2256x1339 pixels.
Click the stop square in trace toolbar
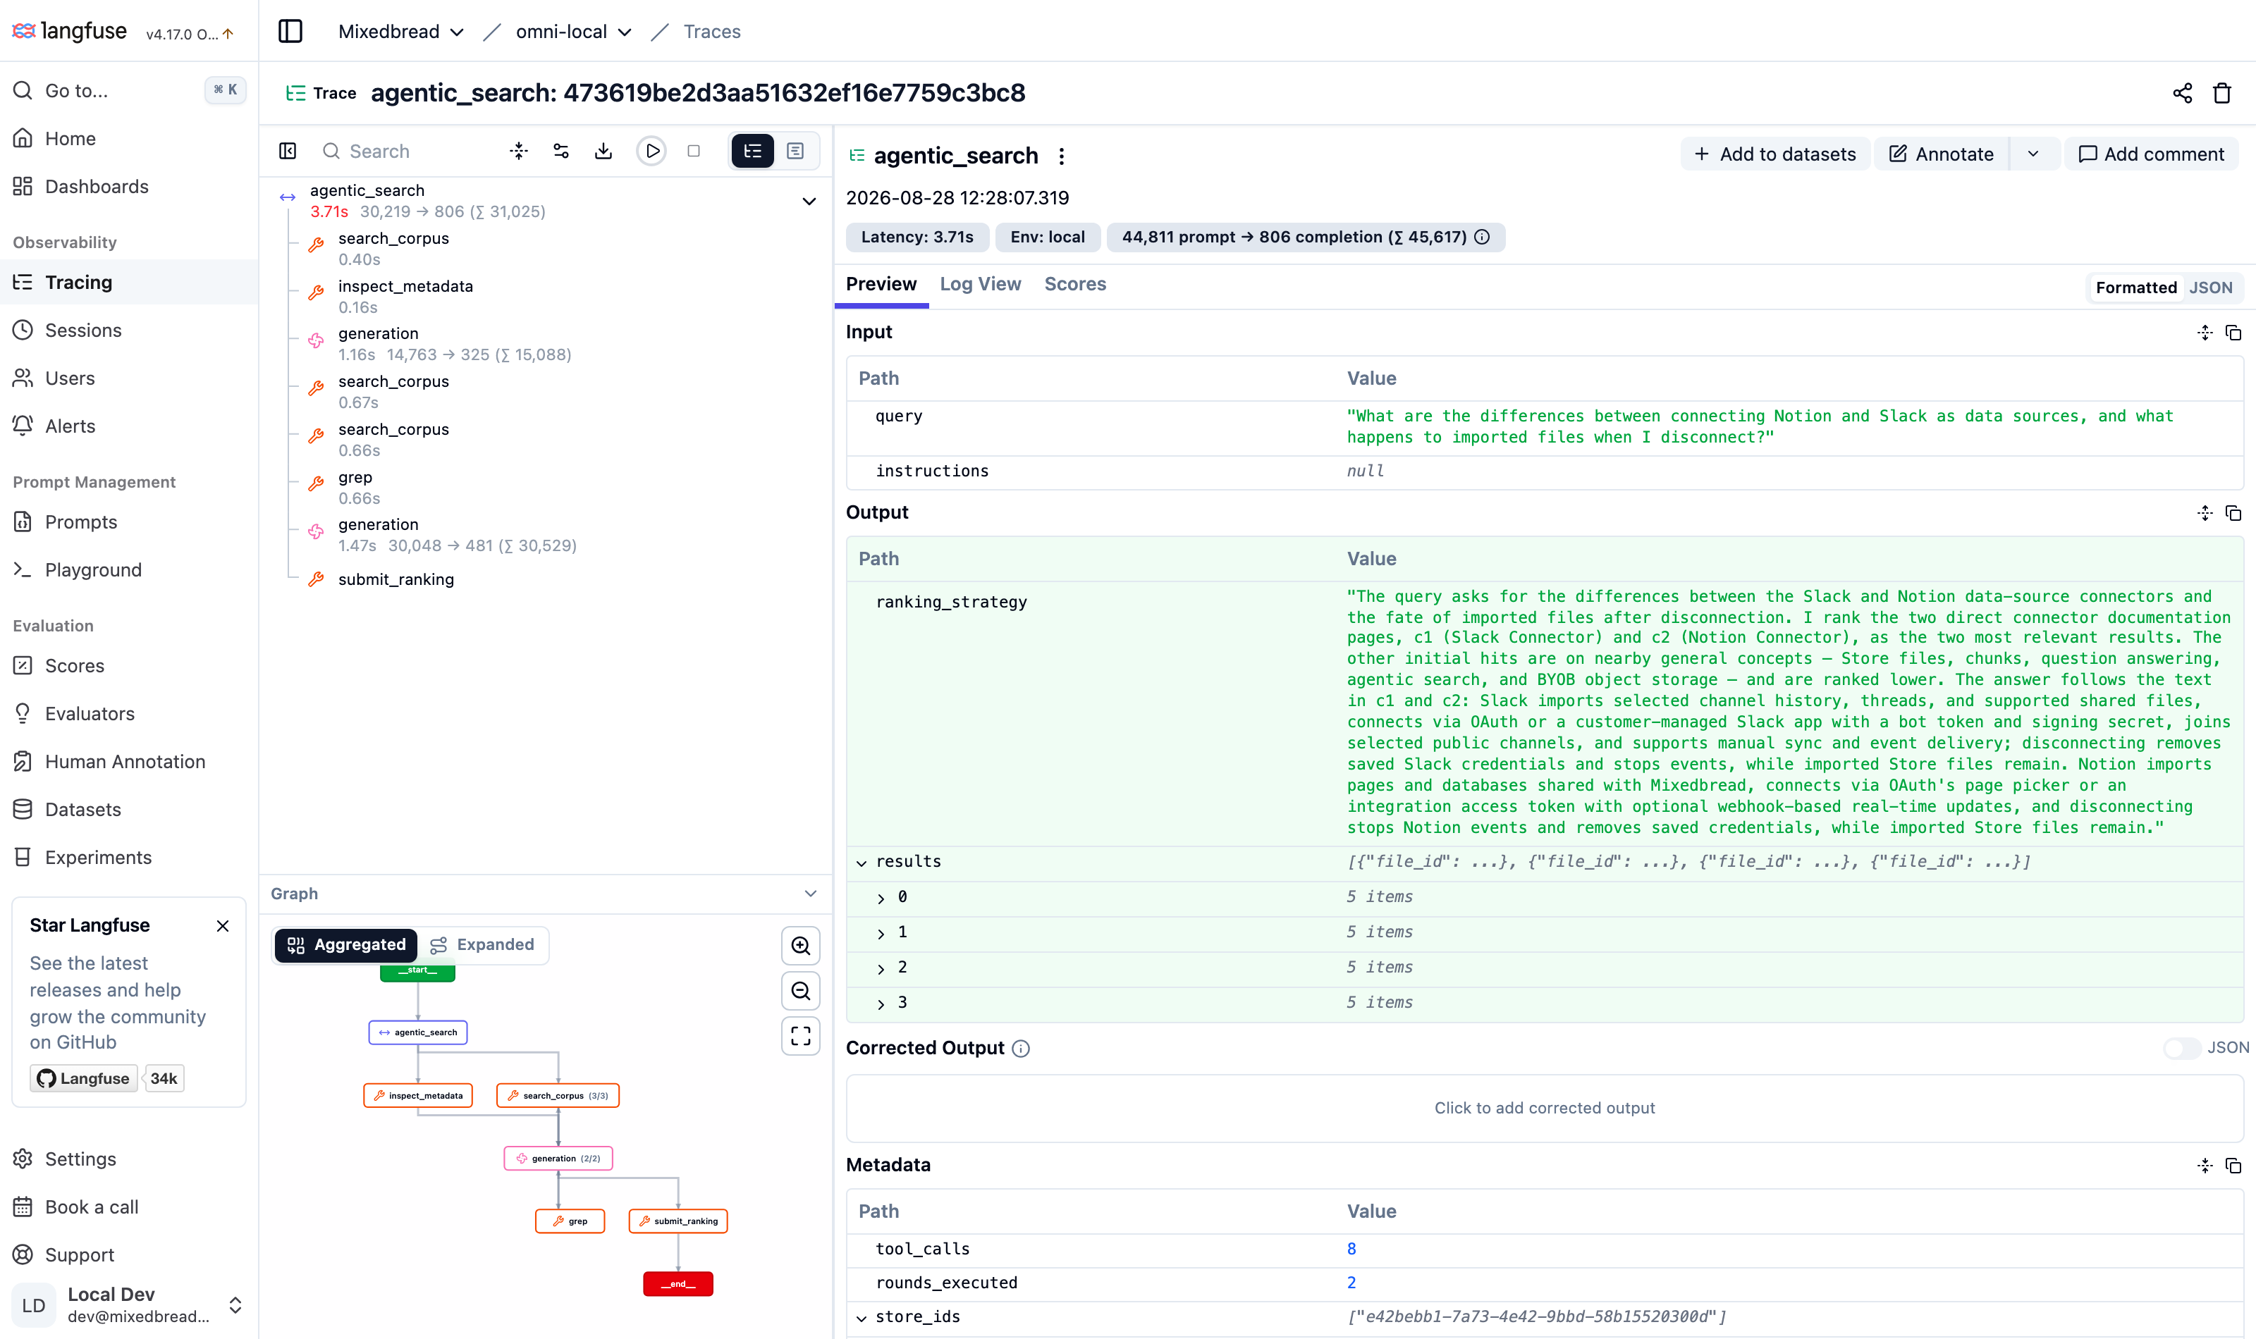coord(694,151)
